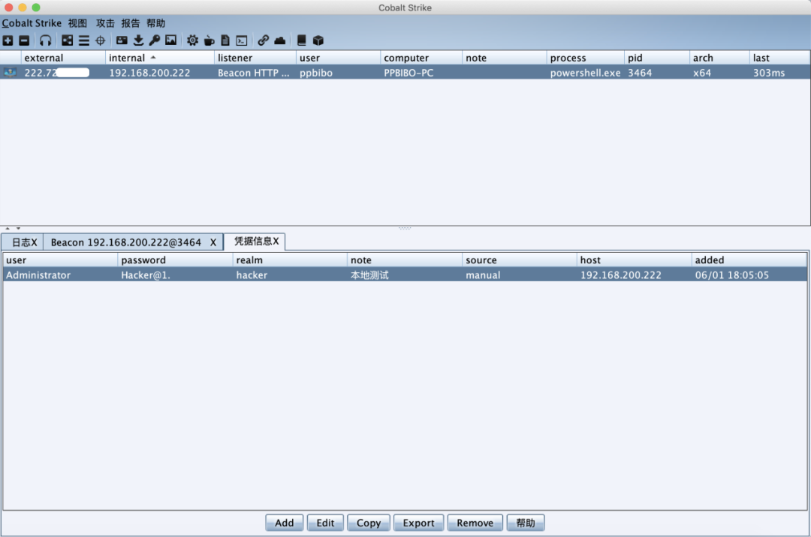Open help via the book icon
The width and height of the screenshot is (811, 537).
click(x=302, y=40)
